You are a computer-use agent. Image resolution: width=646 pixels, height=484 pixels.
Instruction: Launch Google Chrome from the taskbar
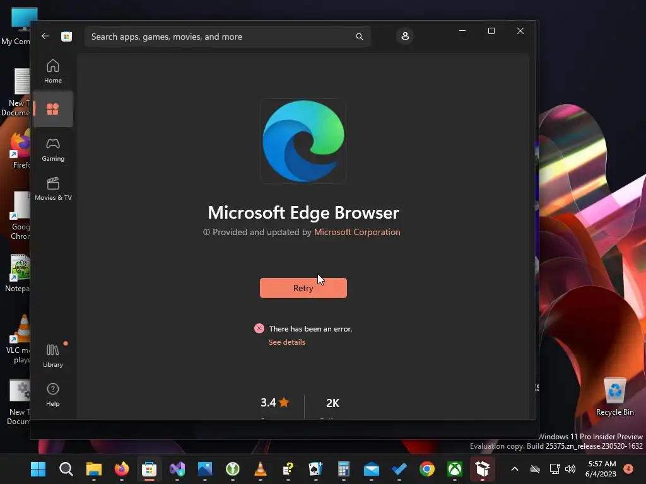(427, 469)
